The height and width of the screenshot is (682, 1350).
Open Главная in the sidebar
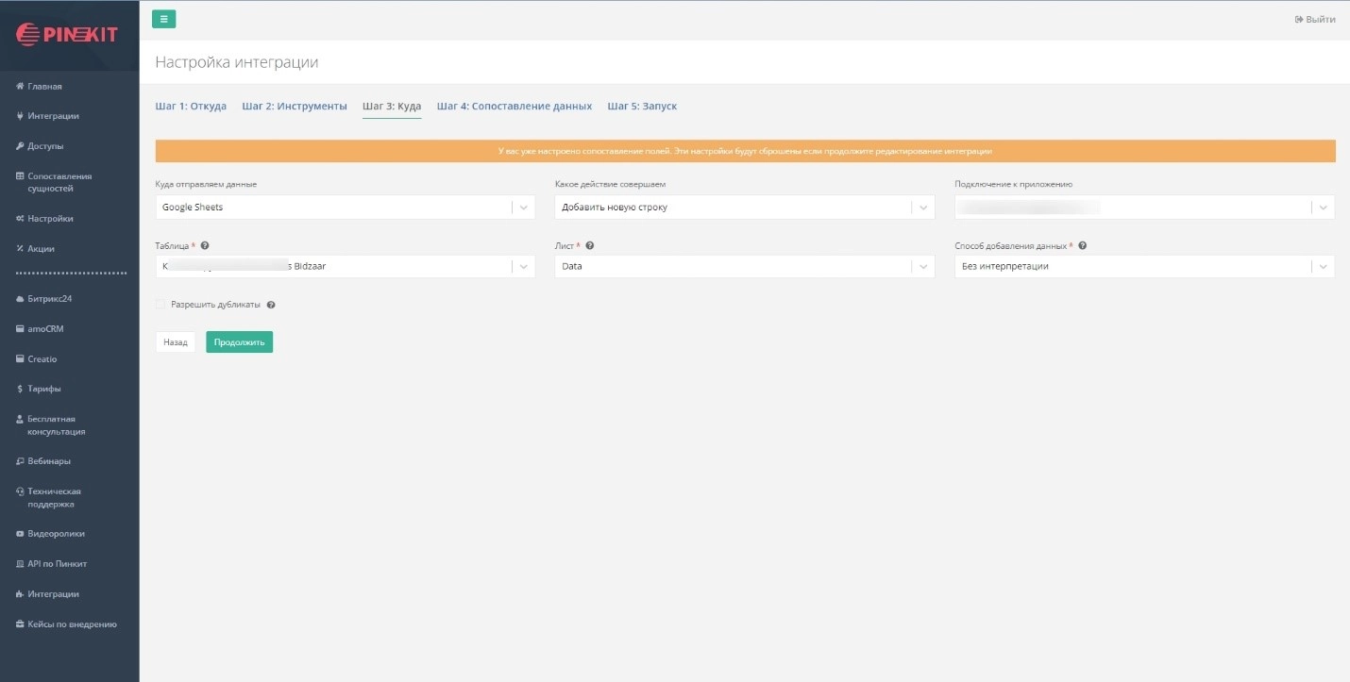44,87
